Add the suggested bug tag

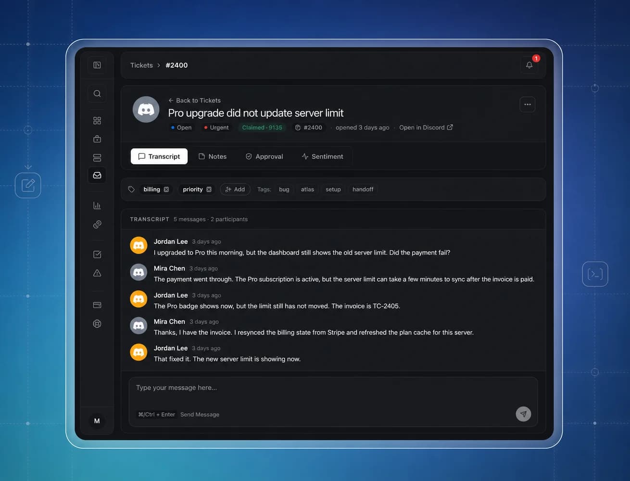pos(284,190)
